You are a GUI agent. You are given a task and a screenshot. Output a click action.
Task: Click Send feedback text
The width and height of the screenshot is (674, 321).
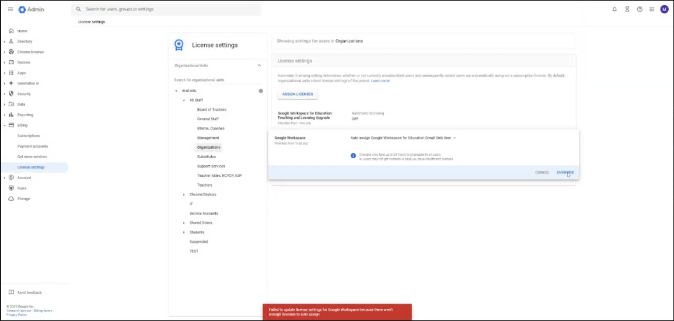point(29,292)
